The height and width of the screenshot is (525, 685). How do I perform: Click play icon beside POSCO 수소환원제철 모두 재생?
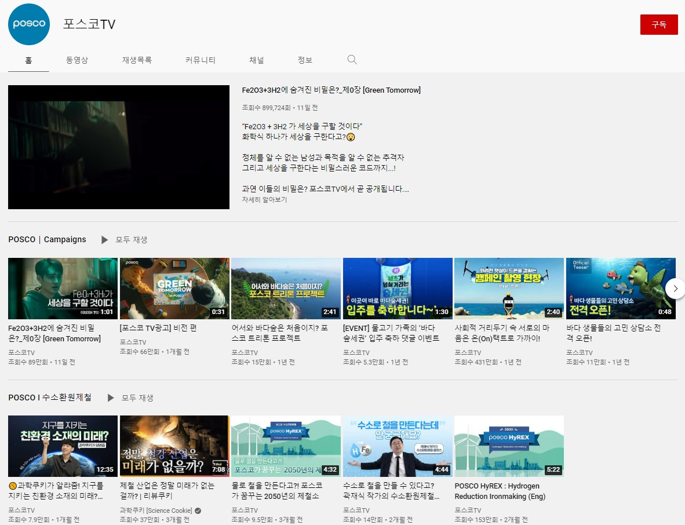pos(111,398)
